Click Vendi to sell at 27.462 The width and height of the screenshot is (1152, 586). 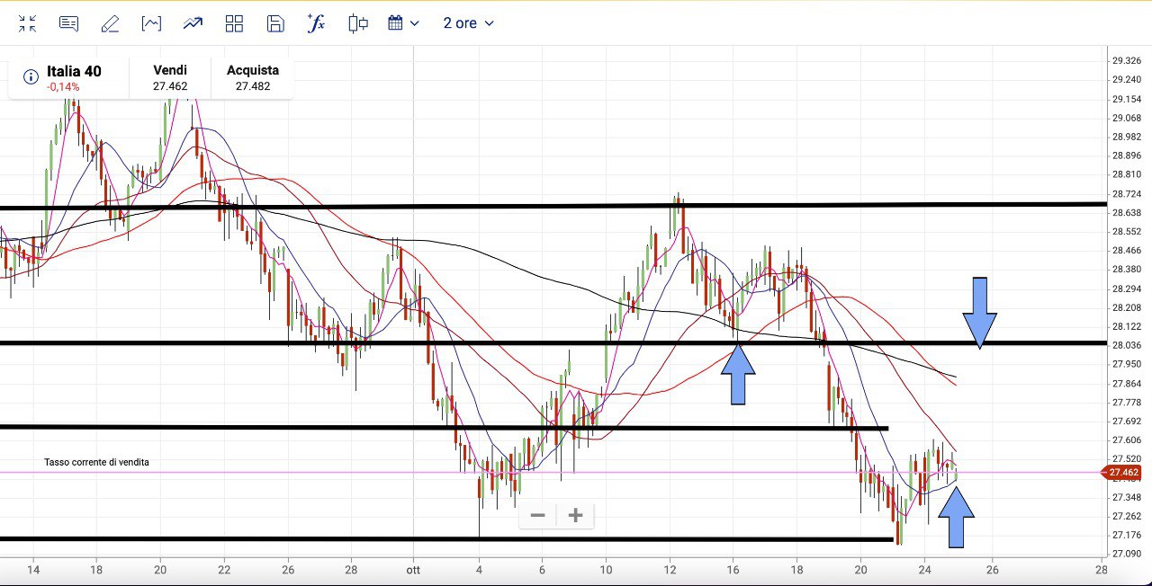coord(170,78)
